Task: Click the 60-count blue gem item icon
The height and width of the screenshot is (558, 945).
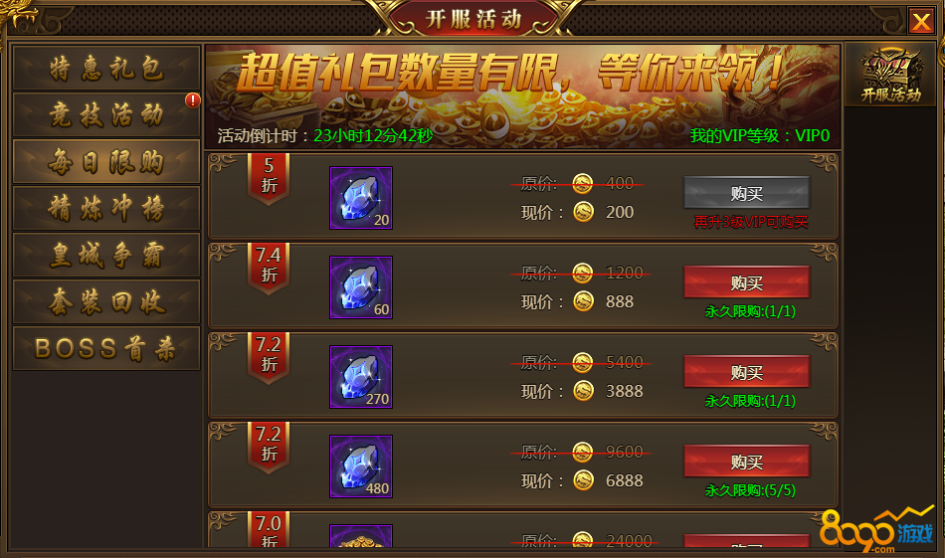Action: 361,287
